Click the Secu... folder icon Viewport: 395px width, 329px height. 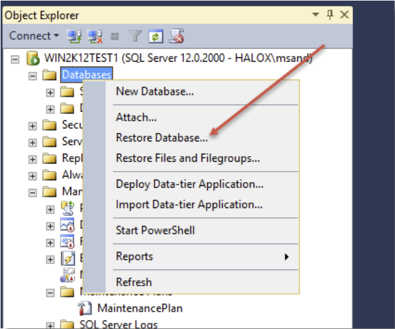click(x=49, y=125)
